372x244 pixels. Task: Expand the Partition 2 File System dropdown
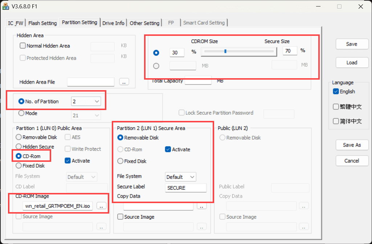180,177
